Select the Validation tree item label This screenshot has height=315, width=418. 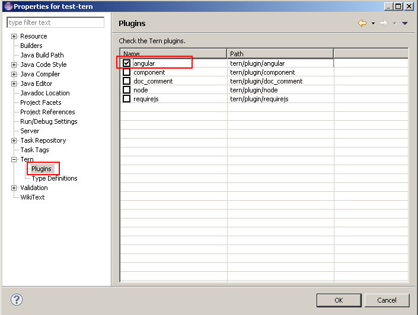pyautogui.click(x=34, y=188)
